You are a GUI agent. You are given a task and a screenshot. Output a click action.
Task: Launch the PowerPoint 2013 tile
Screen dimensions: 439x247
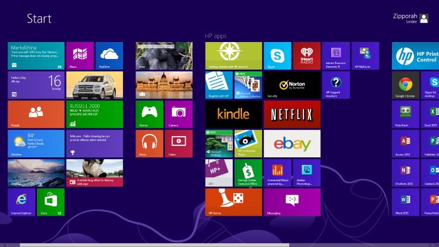tap(430, 202)
